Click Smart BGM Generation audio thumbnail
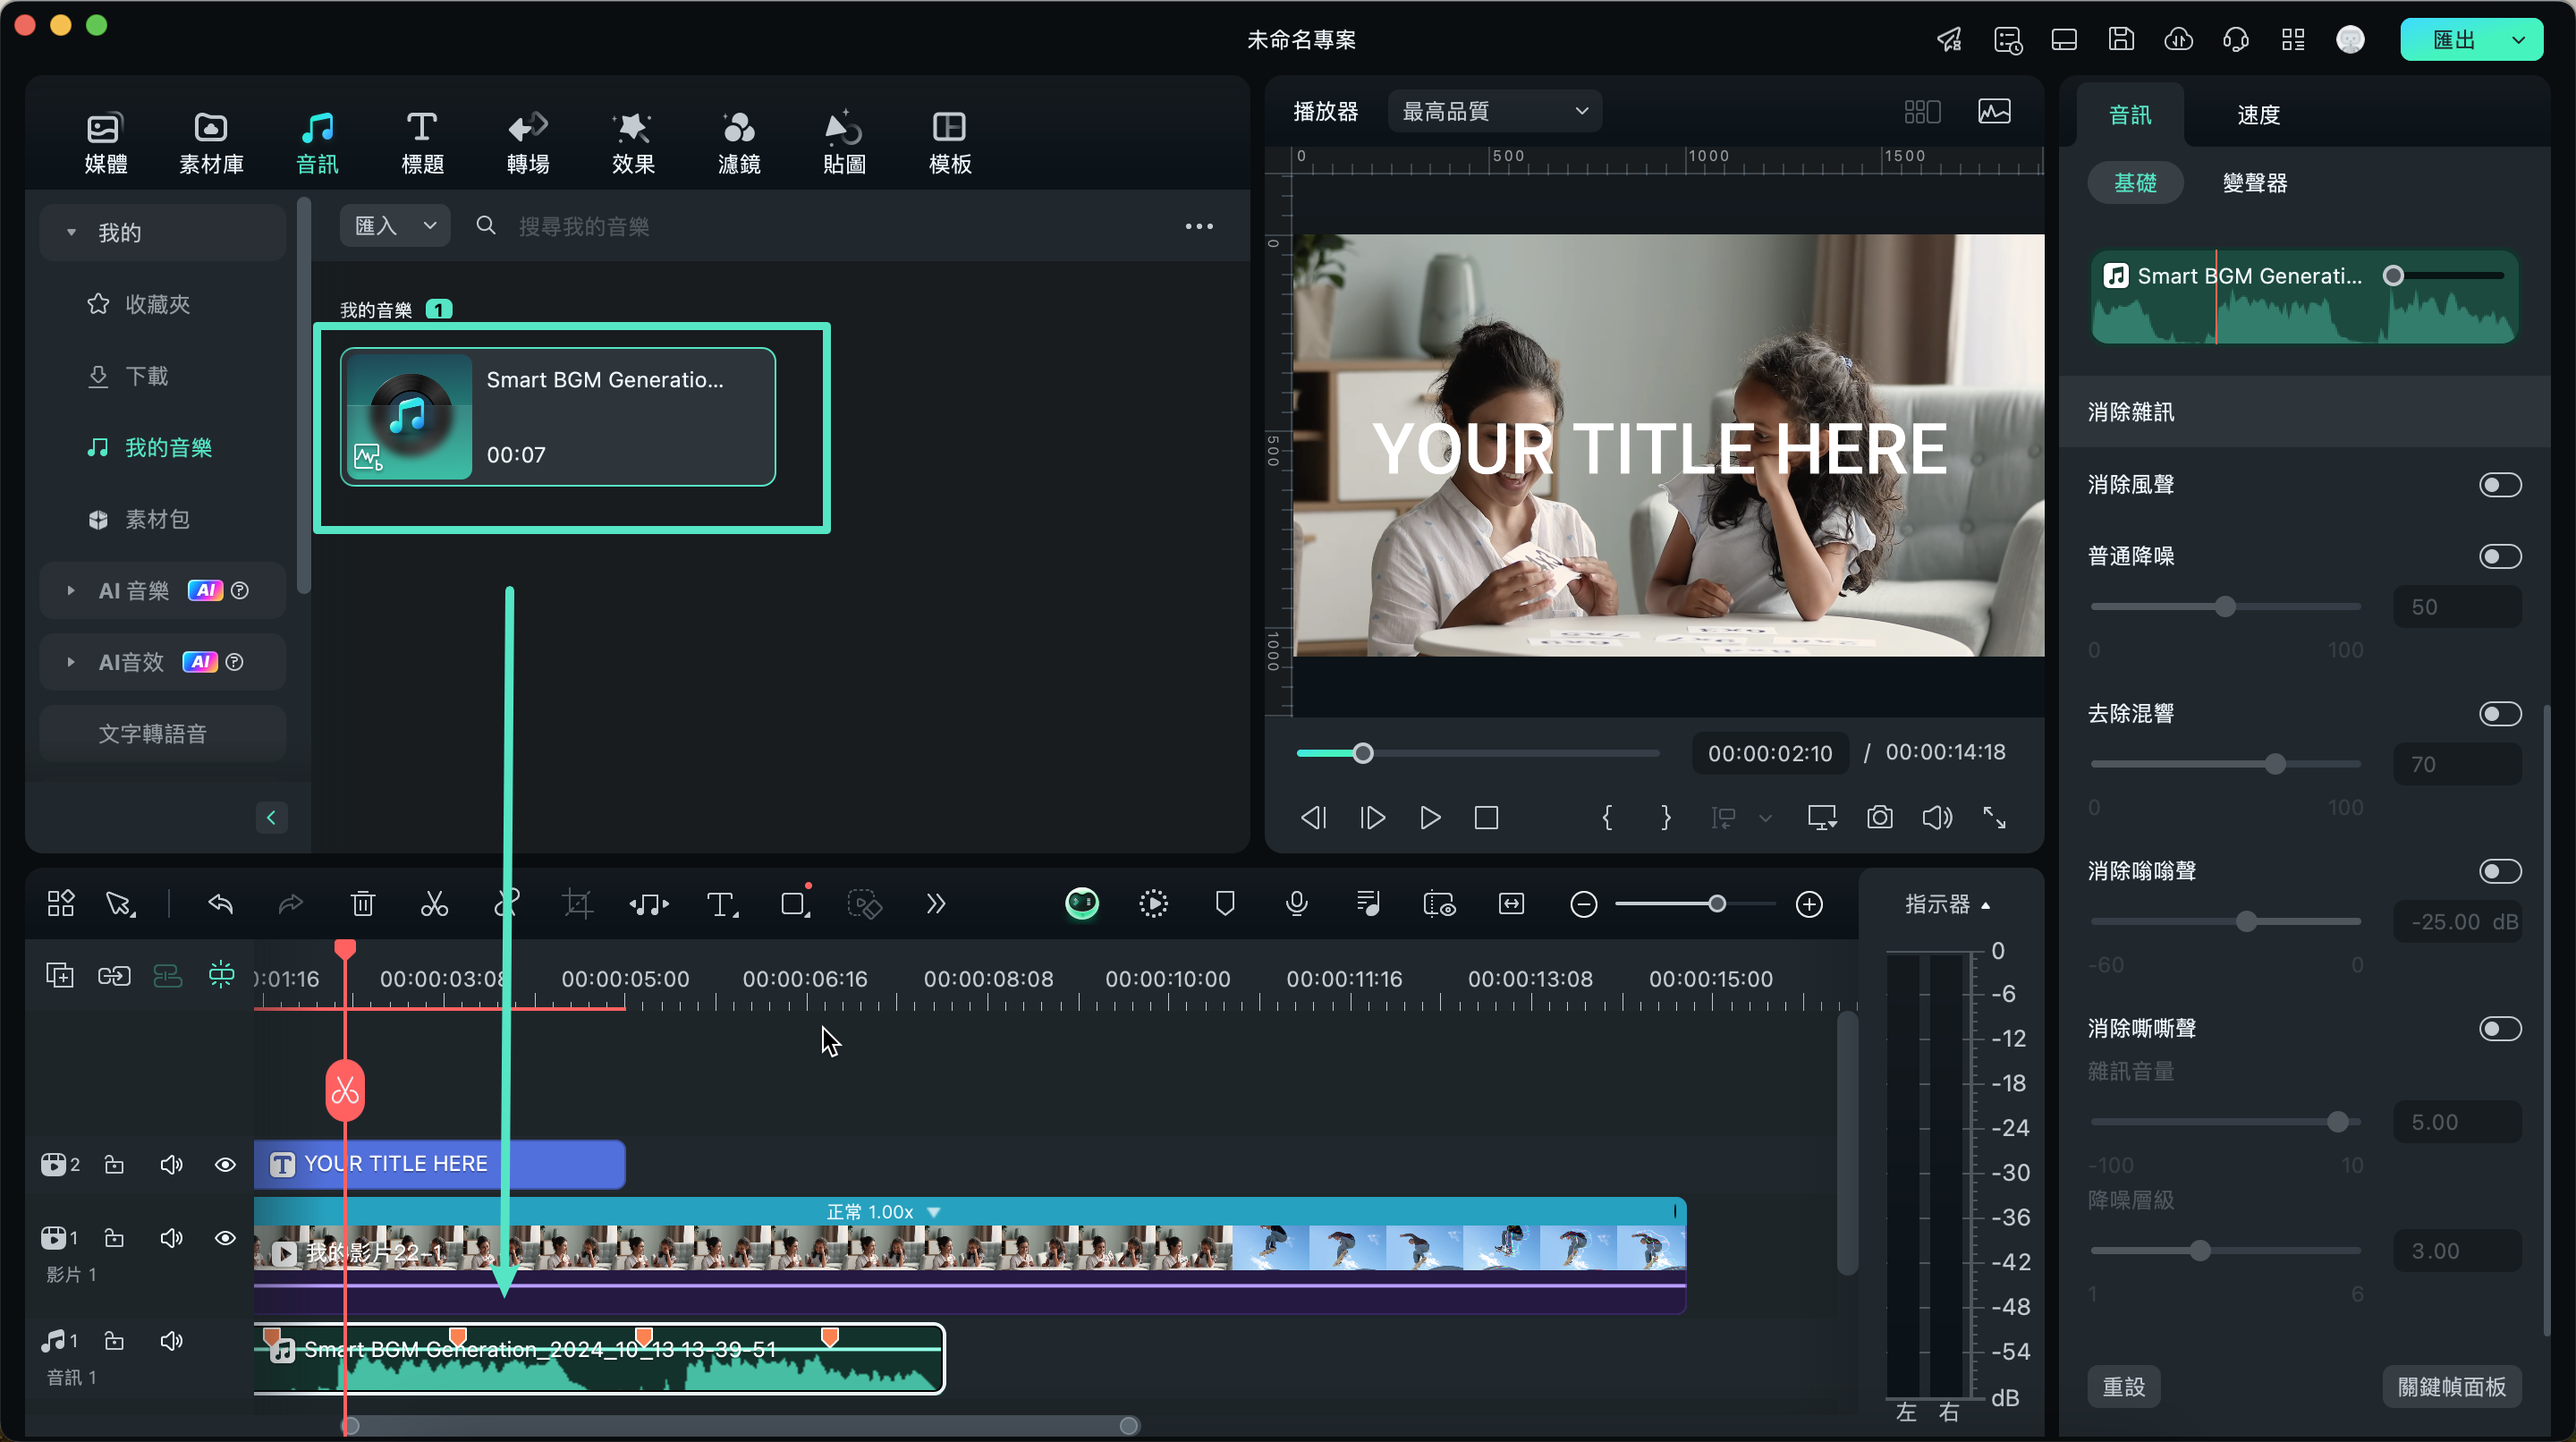 point(407,416)
